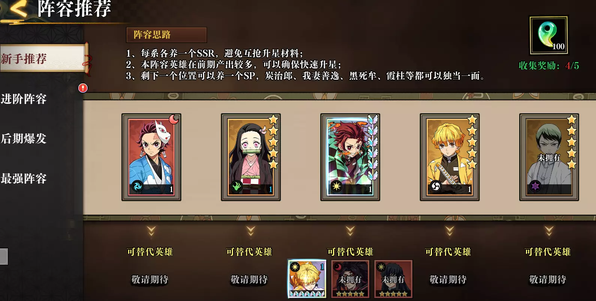Click the water element icon on Tanjiro card
This screenshot has height=301, width=596.
(x=137, y=186)
